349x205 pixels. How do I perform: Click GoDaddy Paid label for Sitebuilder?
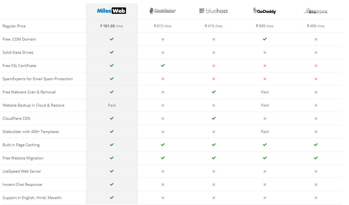(x=265, y=131)
